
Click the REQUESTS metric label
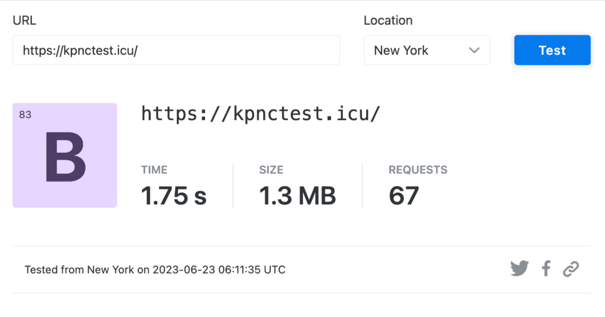pyautogui.click(x=418, y=170)
